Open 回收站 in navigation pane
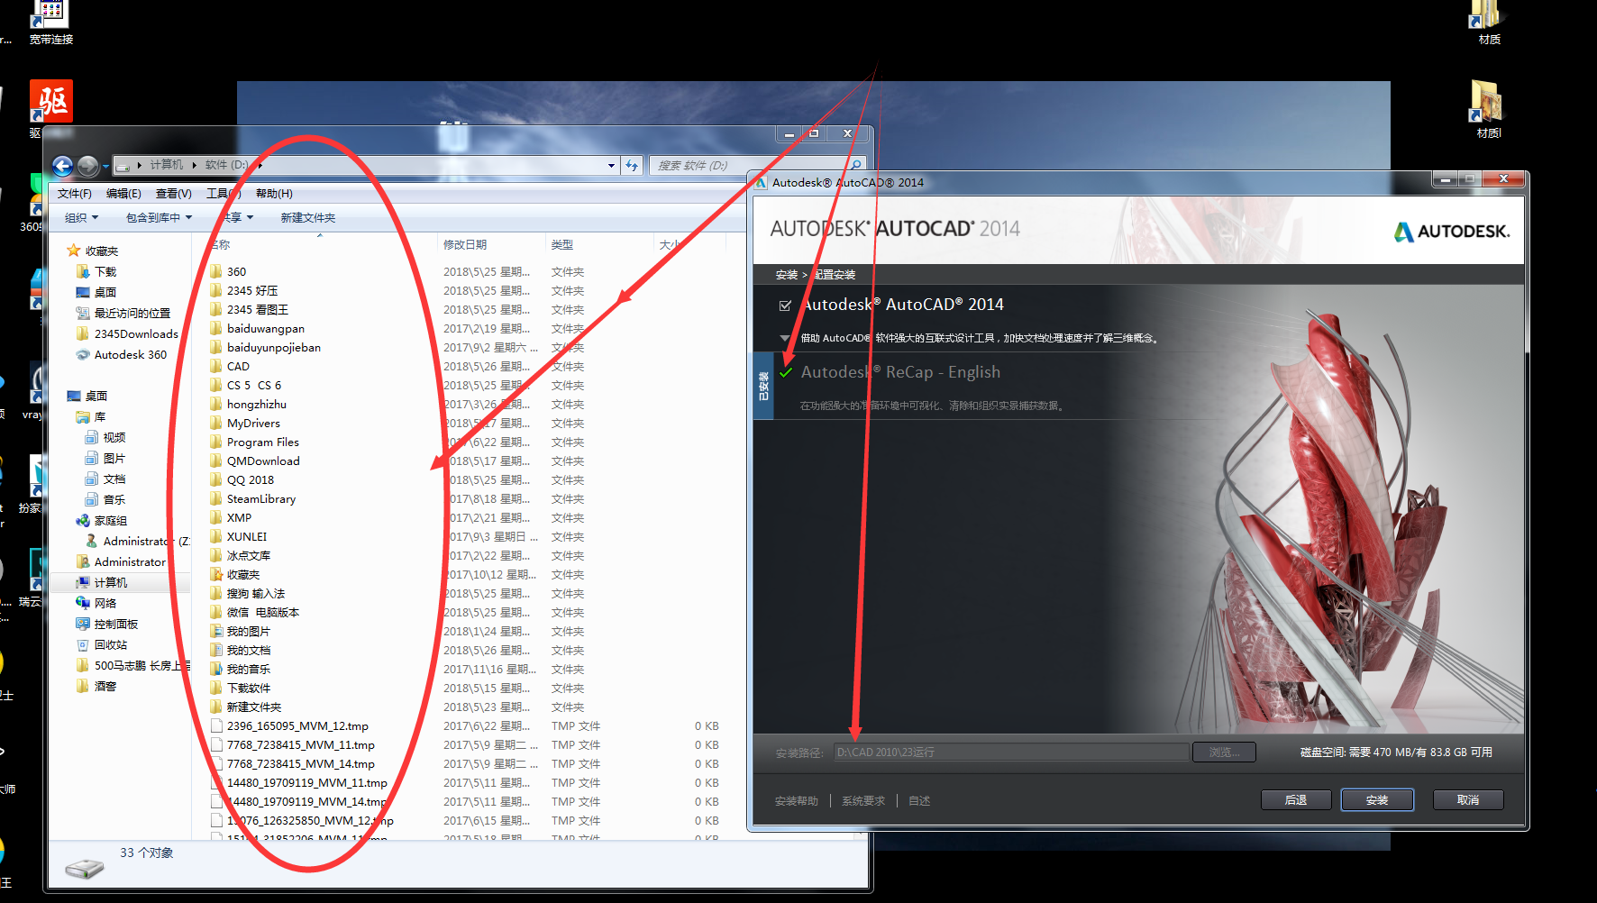Image resolution: width=1597 pixels, height=903 pixels. (110, 644)
